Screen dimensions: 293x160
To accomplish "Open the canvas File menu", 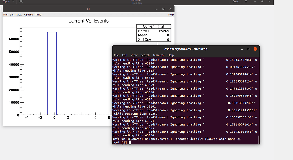I will tap(5, 15).
